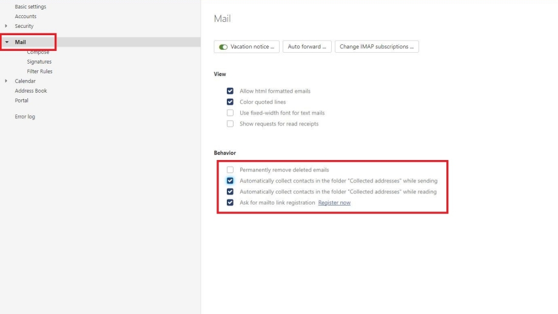Click 'Allow html formatted emails' label text
Screen dimensions: 558x314
(275, 91)
